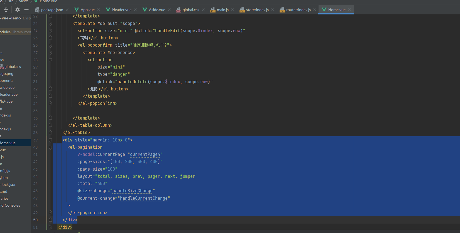This screenshot has height=233, width=460.
Task: Click fold marker at line 34 closing el-popconfirm
Action: (50, 103)
